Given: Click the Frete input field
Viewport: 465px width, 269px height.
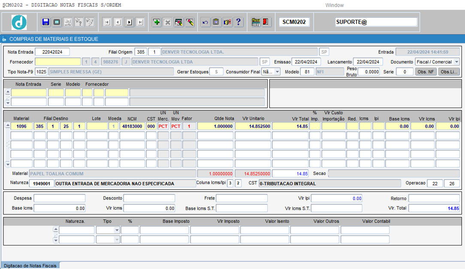Looking at the screenshot, I should (x=242, y=198).
